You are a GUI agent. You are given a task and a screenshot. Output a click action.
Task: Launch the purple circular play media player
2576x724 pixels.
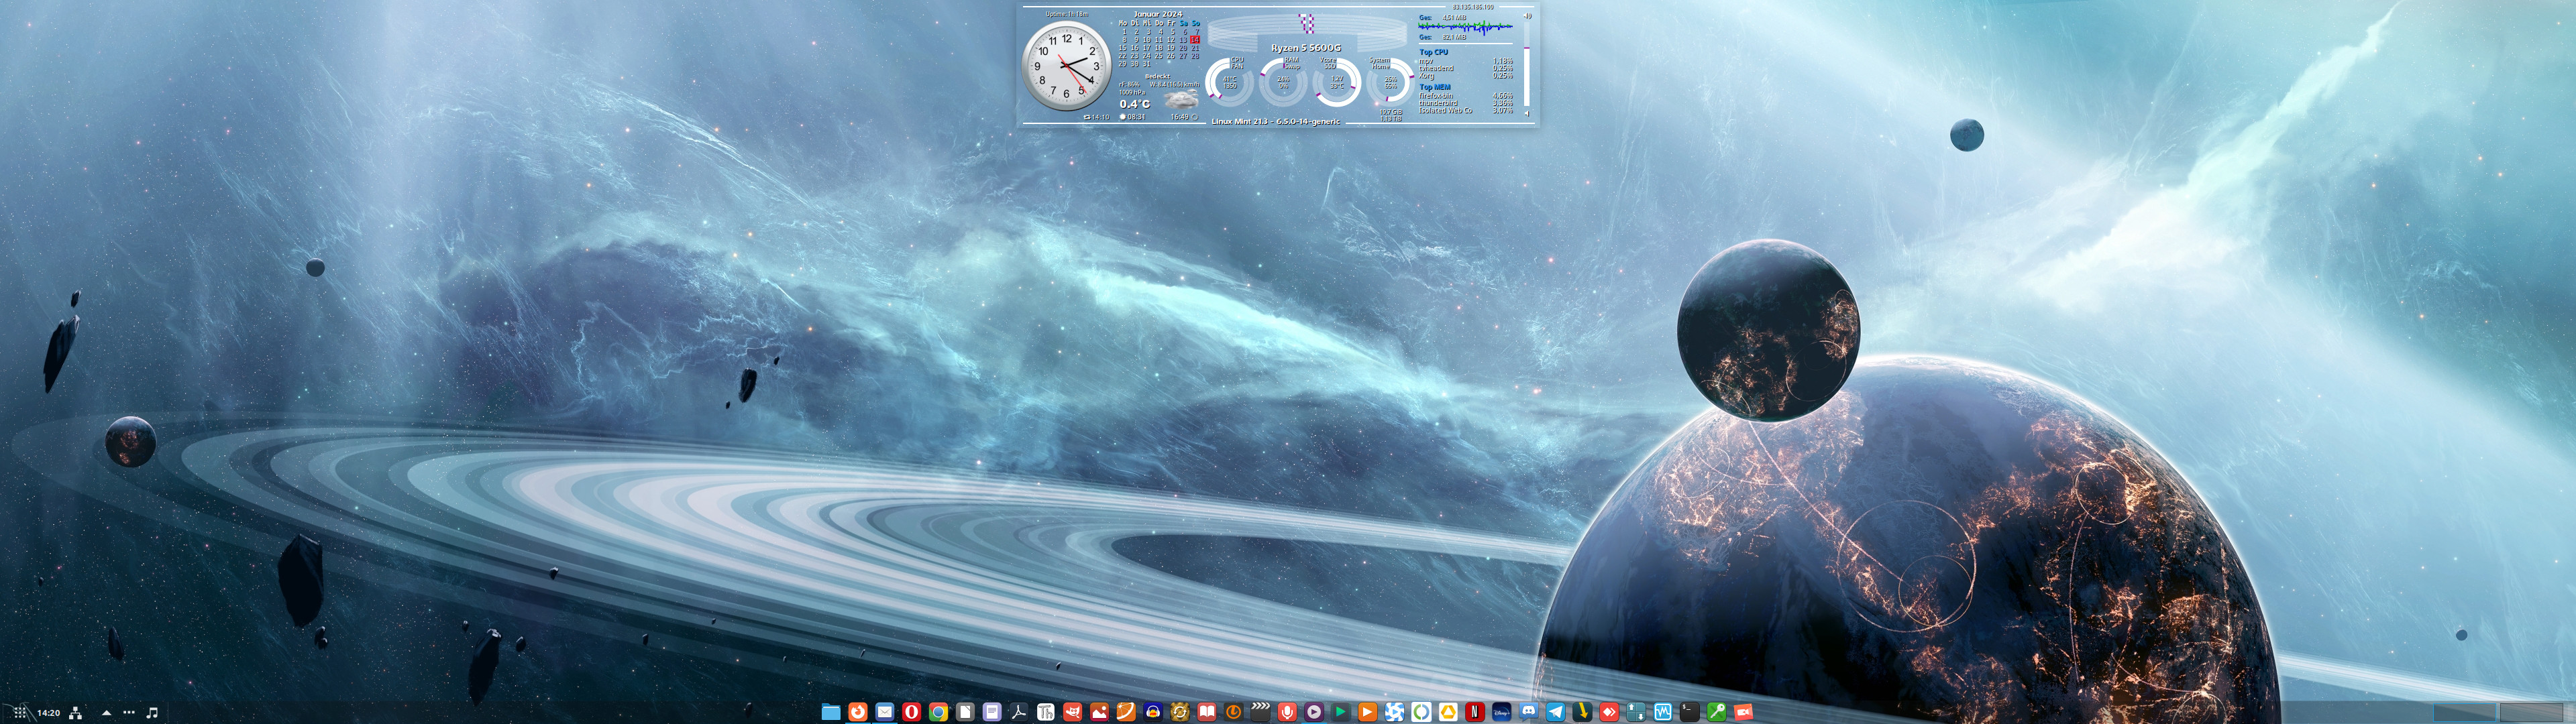click(x=1314, y=712)
